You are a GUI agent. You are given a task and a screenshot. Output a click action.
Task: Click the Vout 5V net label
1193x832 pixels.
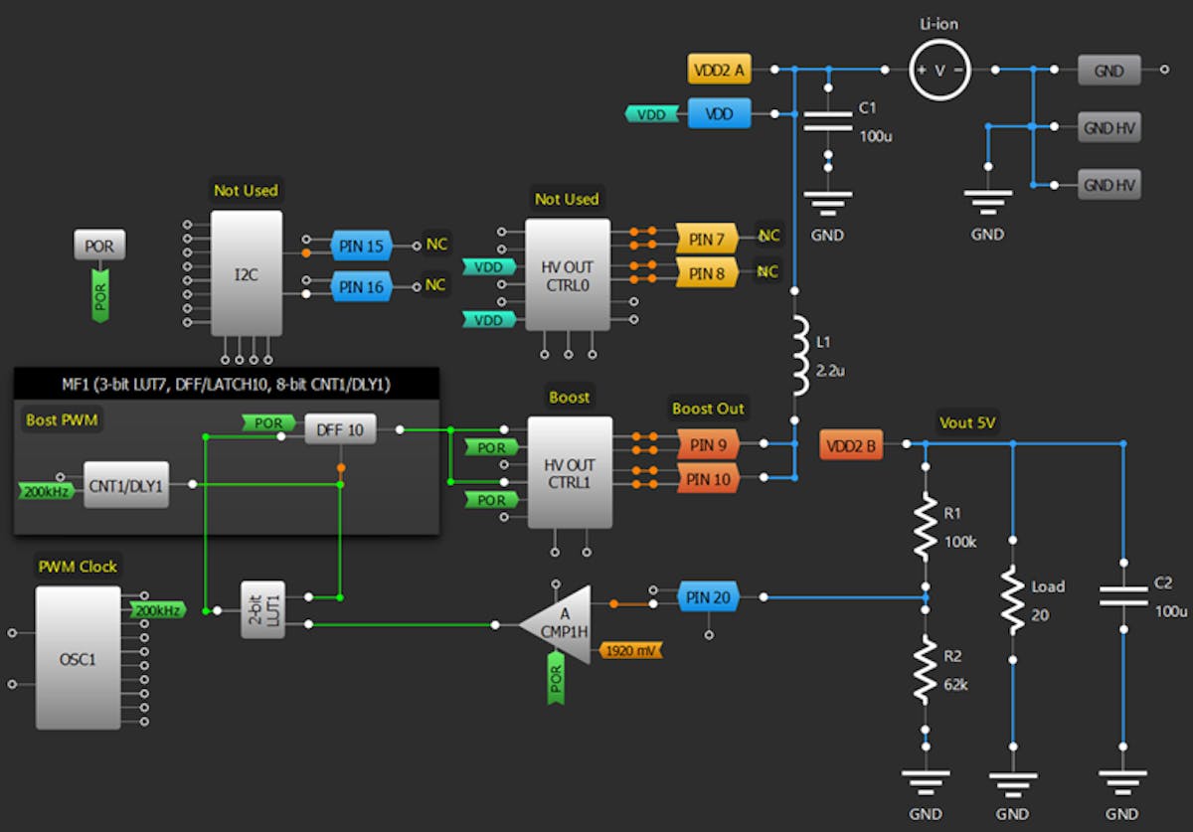967,422
